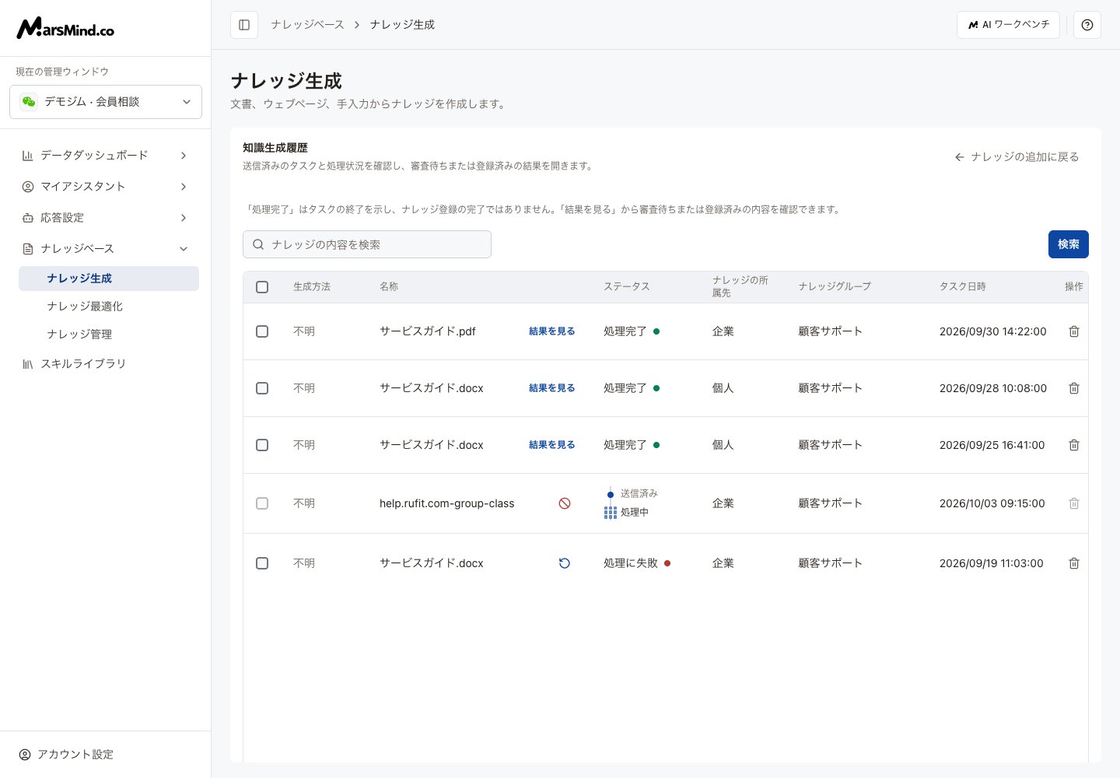Cancel the help.rufit.com-group-class task

tap(565, 503)
